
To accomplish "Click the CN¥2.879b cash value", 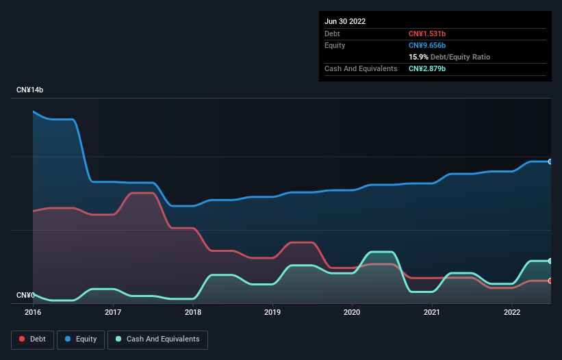I will pos(427,68).
